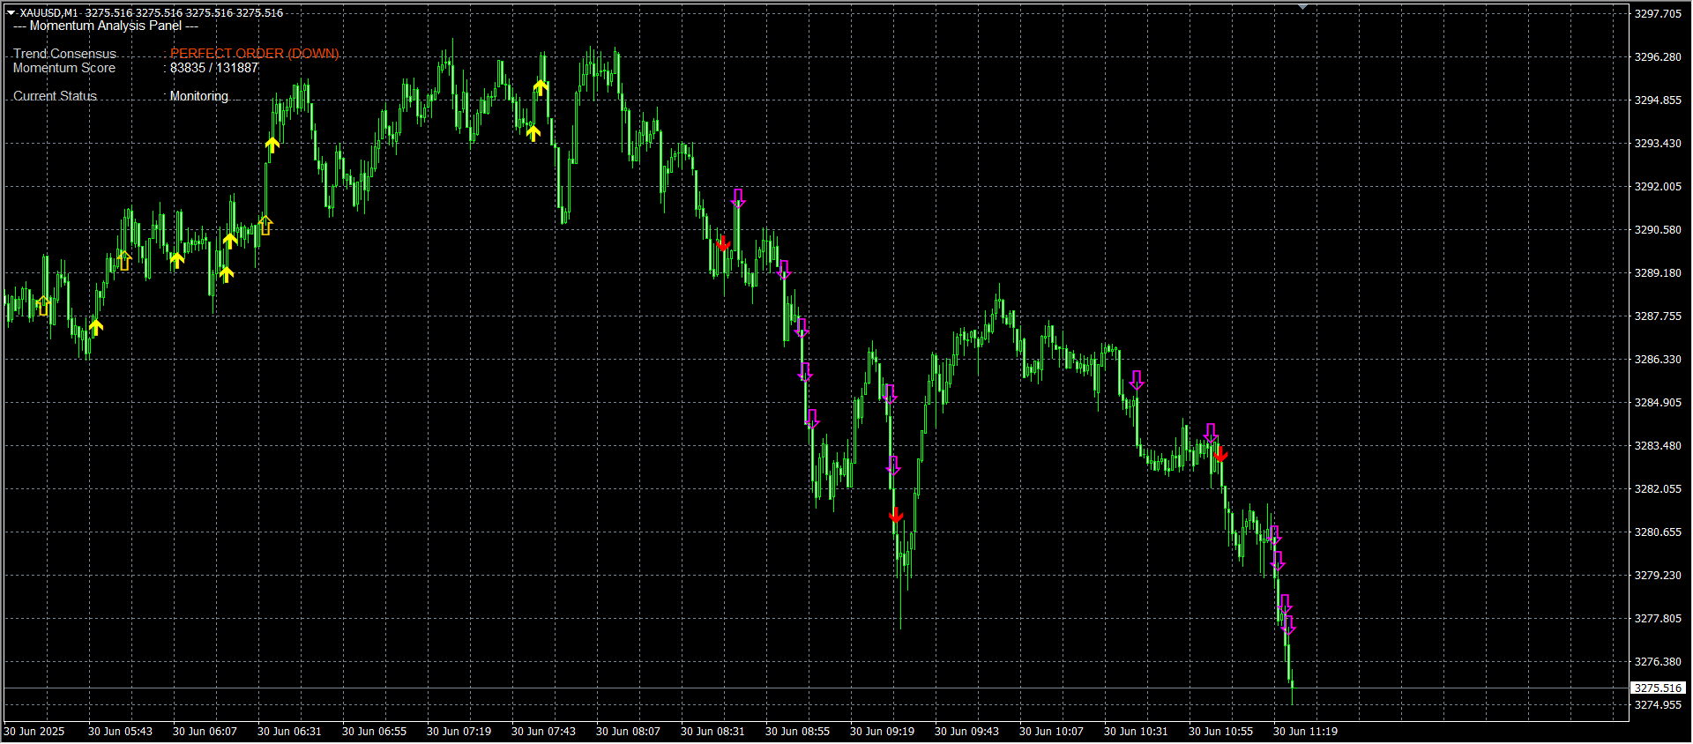Click the 3292.005 price scale label
This screenshot has height=744, width=1693.
tap(1658, 187)
